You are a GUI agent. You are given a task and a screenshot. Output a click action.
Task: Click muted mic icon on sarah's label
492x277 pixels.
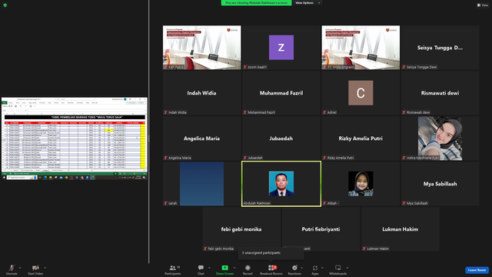pos(166,203)
